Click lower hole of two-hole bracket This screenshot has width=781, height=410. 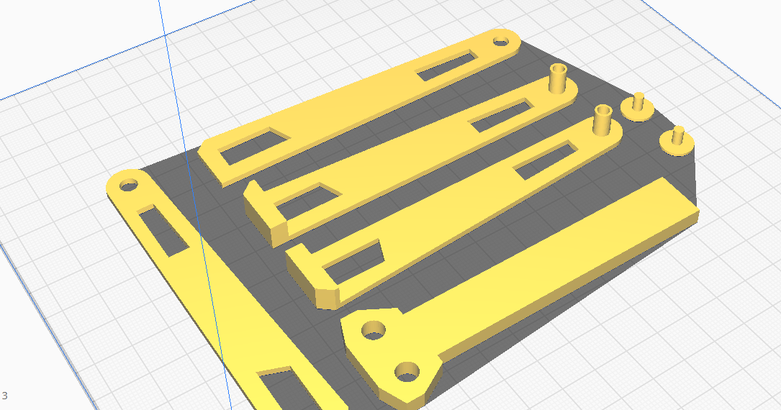407,373
